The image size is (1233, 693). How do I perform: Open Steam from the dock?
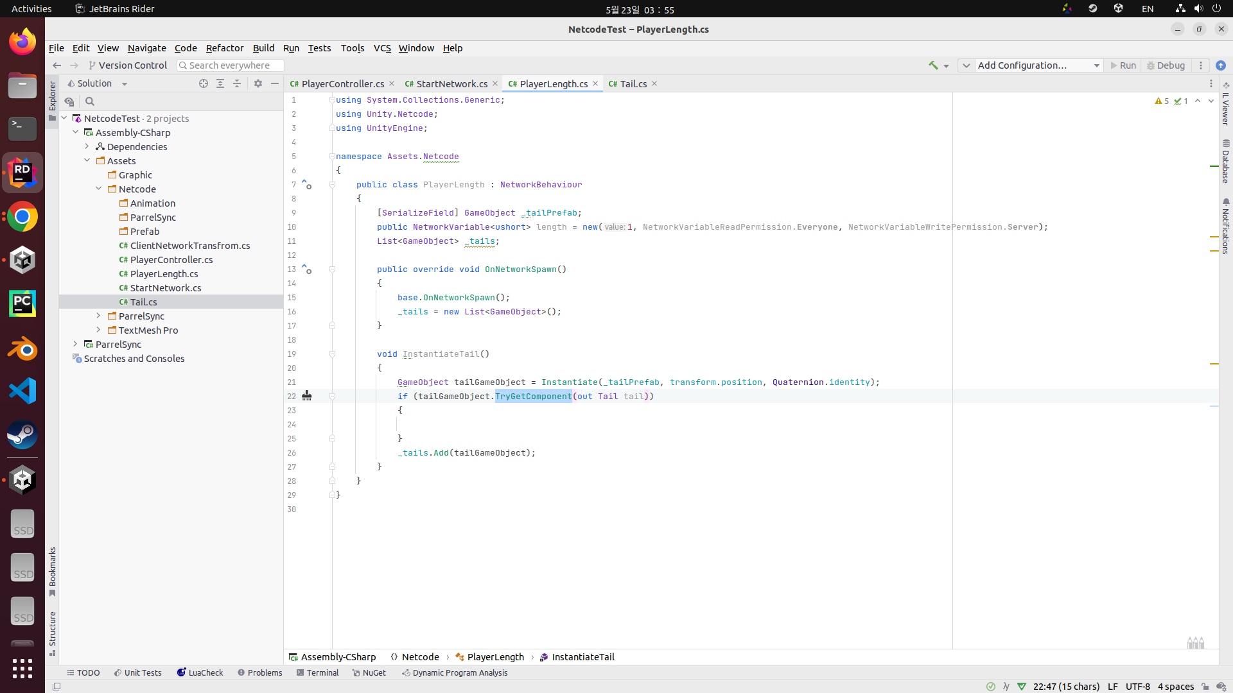pos(22,434)
